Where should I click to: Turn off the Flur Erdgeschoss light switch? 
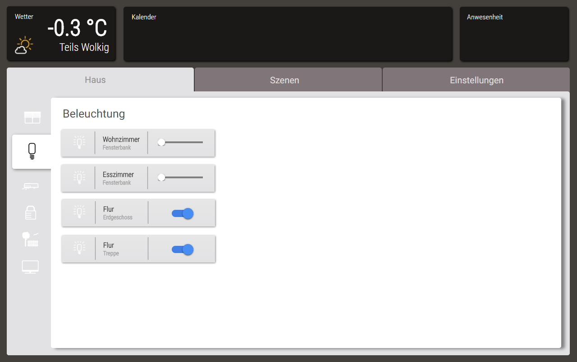click(x=183, y=213)
